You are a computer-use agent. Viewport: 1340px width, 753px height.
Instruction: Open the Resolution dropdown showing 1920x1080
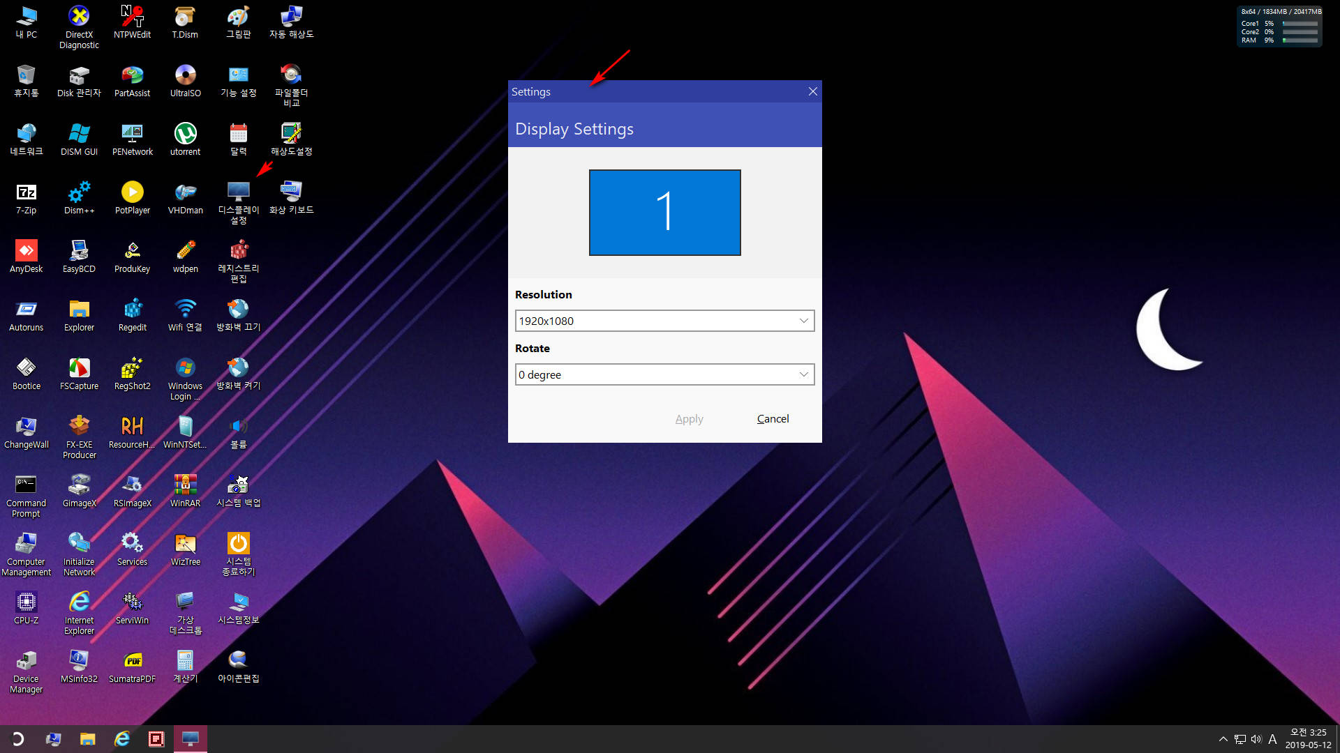pos(664,321)
